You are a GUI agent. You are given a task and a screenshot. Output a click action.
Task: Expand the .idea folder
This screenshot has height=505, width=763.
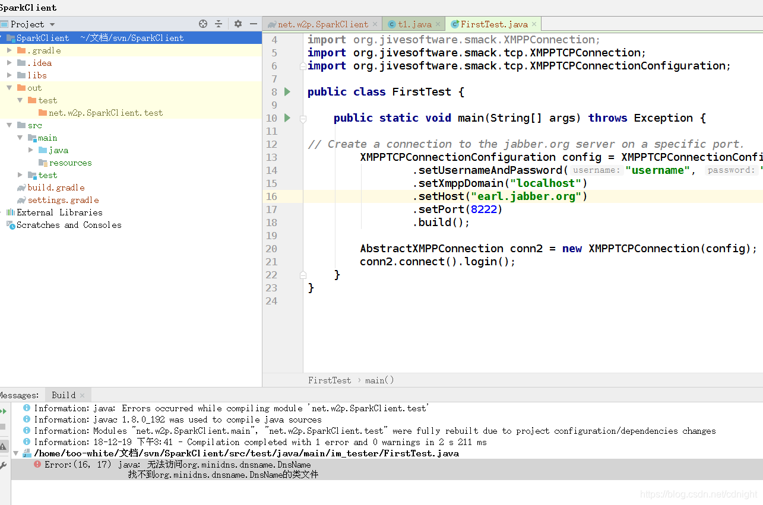tap(10, 63)
